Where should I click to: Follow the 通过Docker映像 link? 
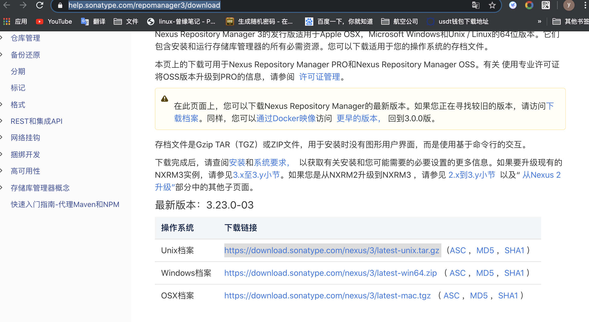tap(286, 118)
